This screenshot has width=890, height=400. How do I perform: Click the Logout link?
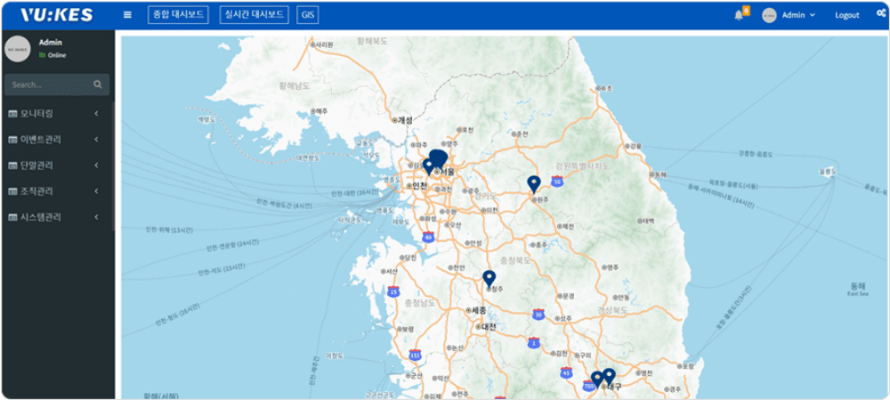(x=847, y=15)
